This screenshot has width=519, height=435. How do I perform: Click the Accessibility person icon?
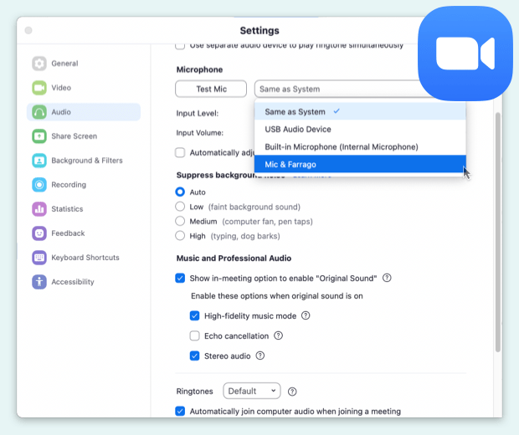39,282
